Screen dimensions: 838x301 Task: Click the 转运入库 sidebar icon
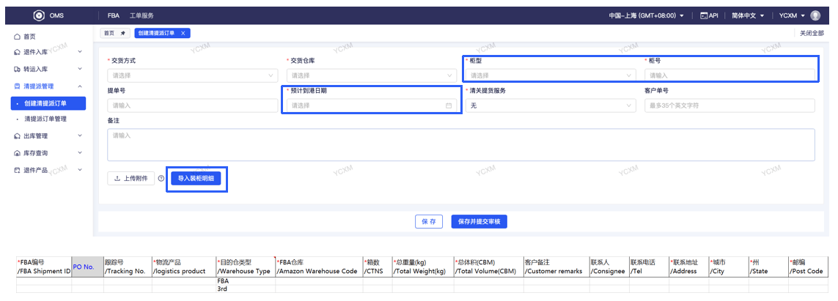tap(17, 70)
